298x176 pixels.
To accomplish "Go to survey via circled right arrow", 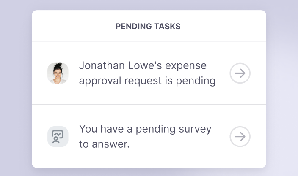I will [240, 137].
